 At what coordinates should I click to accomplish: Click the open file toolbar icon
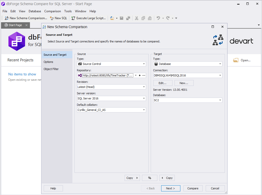(112, 18)
